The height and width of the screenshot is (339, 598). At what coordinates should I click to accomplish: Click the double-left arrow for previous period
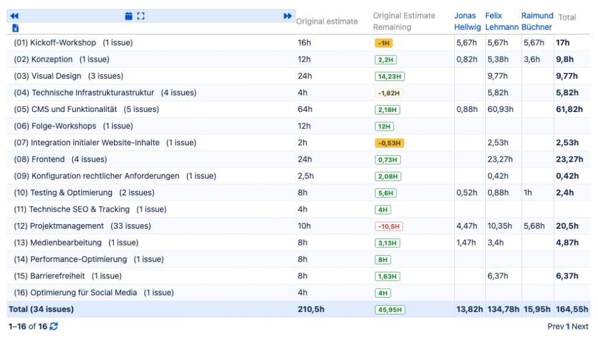pyautogui.click(x=14, y=16)
